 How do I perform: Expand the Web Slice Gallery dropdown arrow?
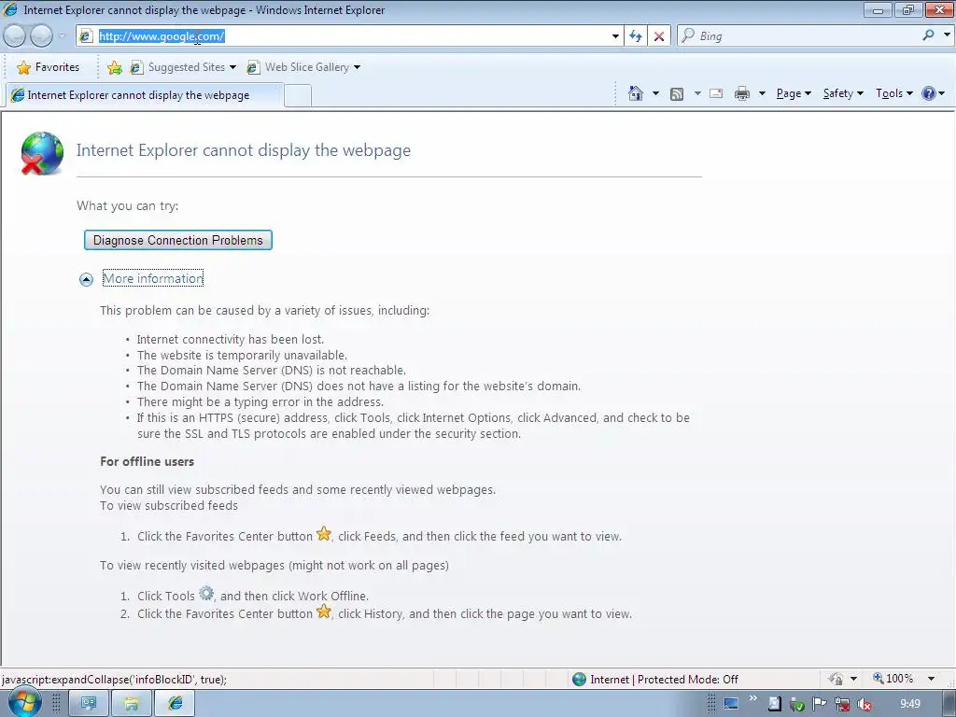pos(358,67)
